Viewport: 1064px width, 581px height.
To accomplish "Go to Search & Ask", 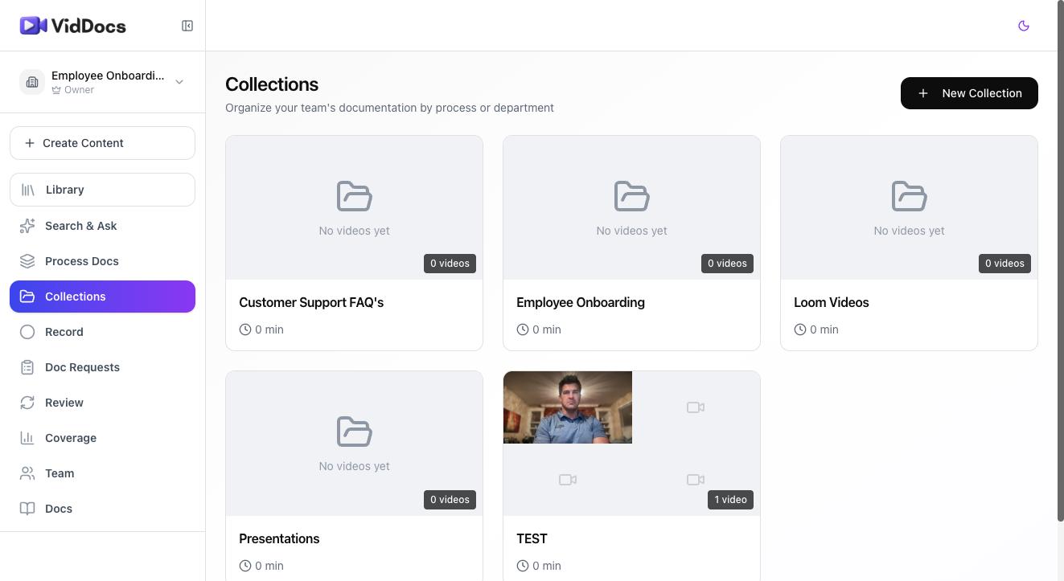I will 102,226.
